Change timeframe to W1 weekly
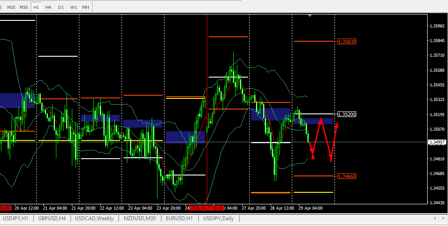448x226 pixels. coord(73,8)
